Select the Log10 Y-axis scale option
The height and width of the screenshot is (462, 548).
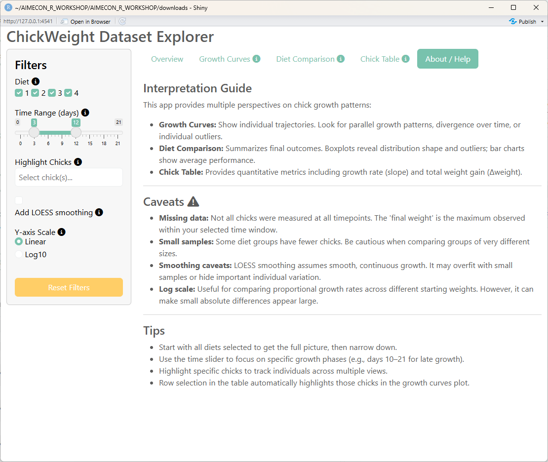19,255
